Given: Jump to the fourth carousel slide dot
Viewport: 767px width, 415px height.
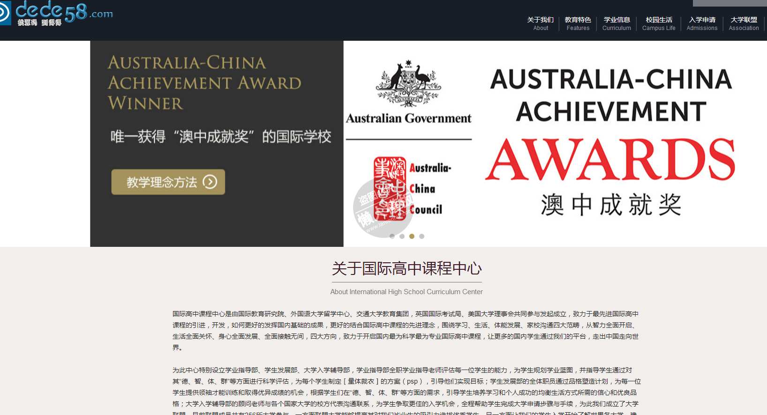Looking at the screenshot, I should coord(421,236).
